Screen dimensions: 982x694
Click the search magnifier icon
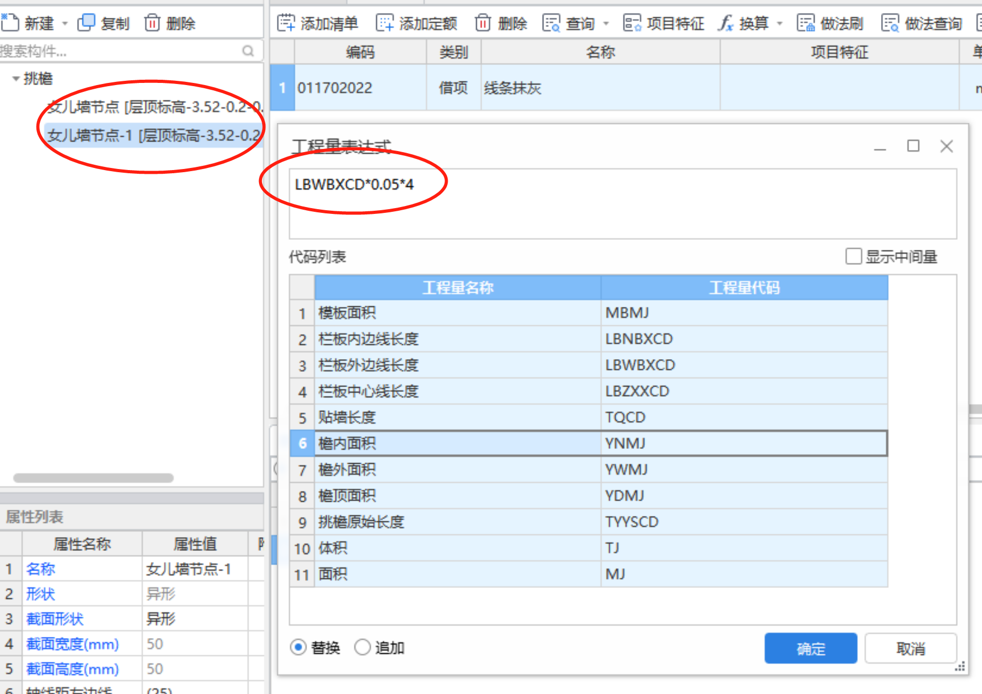tap(248, 51)
